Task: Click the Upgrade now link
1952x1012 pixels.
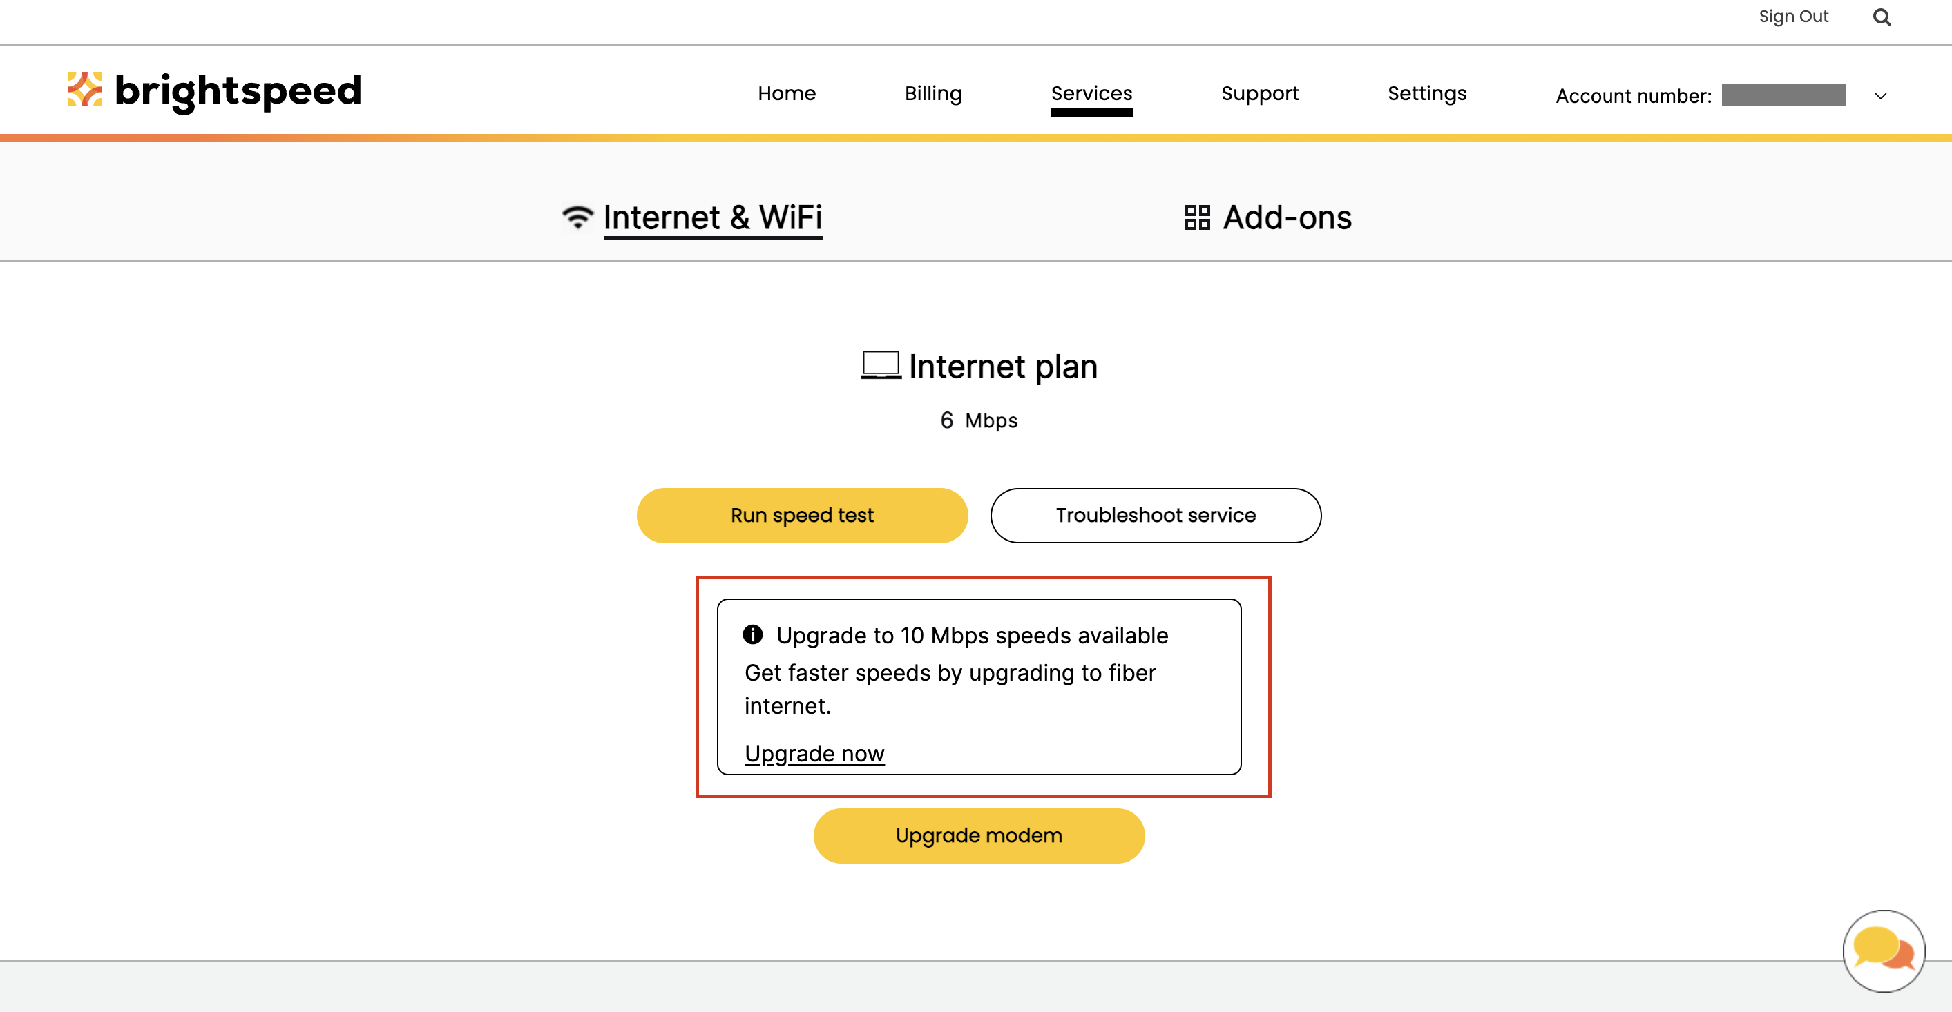Action: pos(814,751)
